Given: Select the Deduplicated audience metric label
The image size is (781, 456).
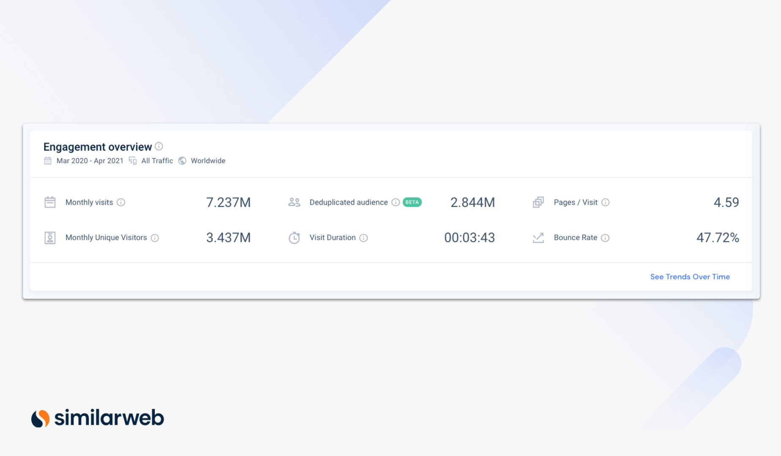Looking at the screenshot, I should pos(348,202).
